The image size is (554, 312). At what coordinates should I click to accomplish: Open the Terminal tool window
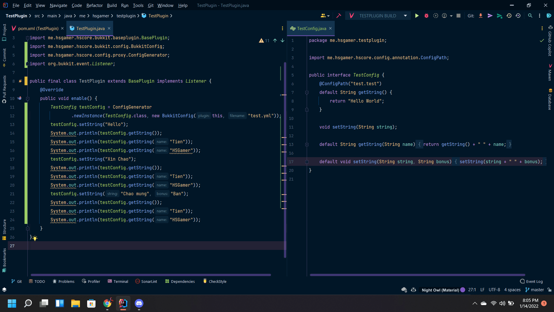pos(118,281)
